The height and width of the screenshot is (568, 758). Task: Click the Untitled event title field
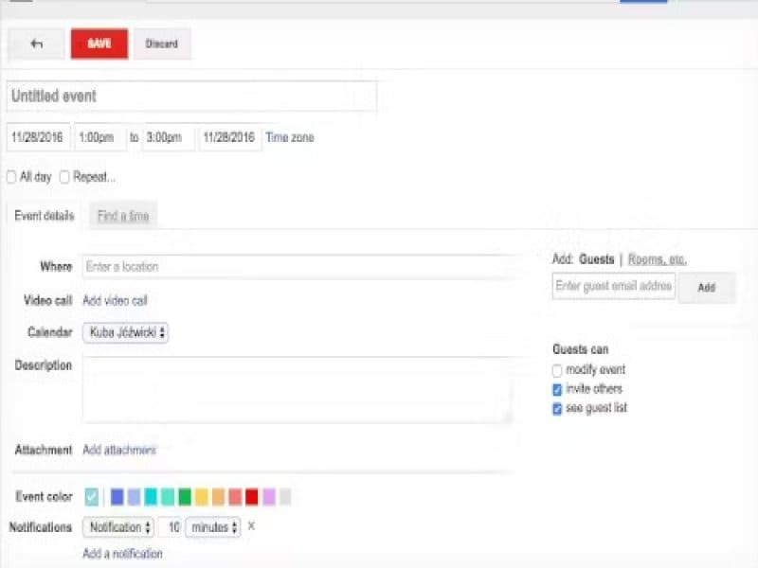pyautogui.click(x=191, y=97)
